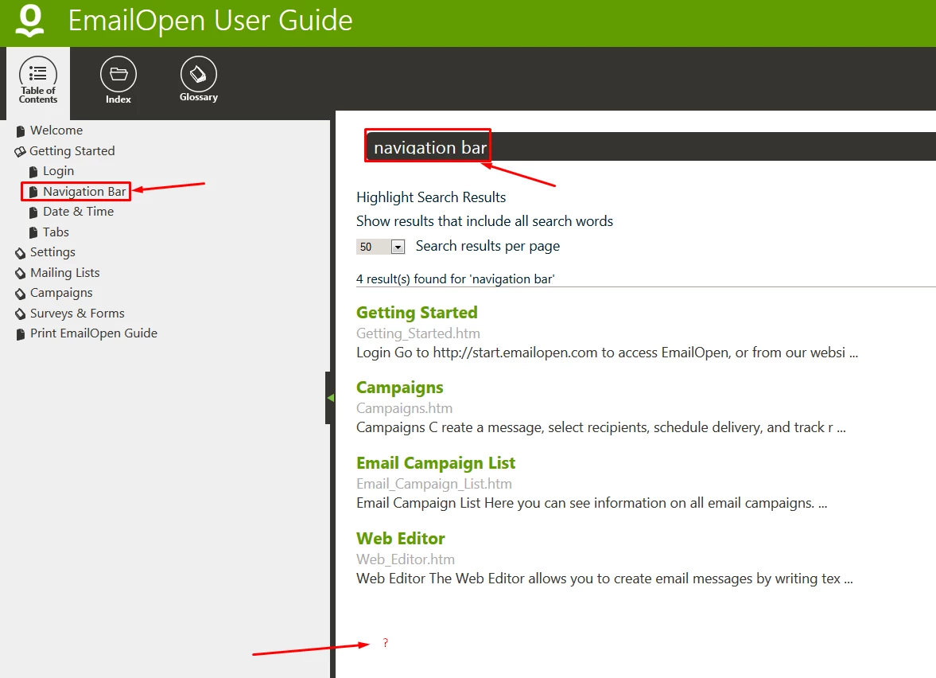
Task: Click the EmailOpen User Guide title
Action: (210, 21)
